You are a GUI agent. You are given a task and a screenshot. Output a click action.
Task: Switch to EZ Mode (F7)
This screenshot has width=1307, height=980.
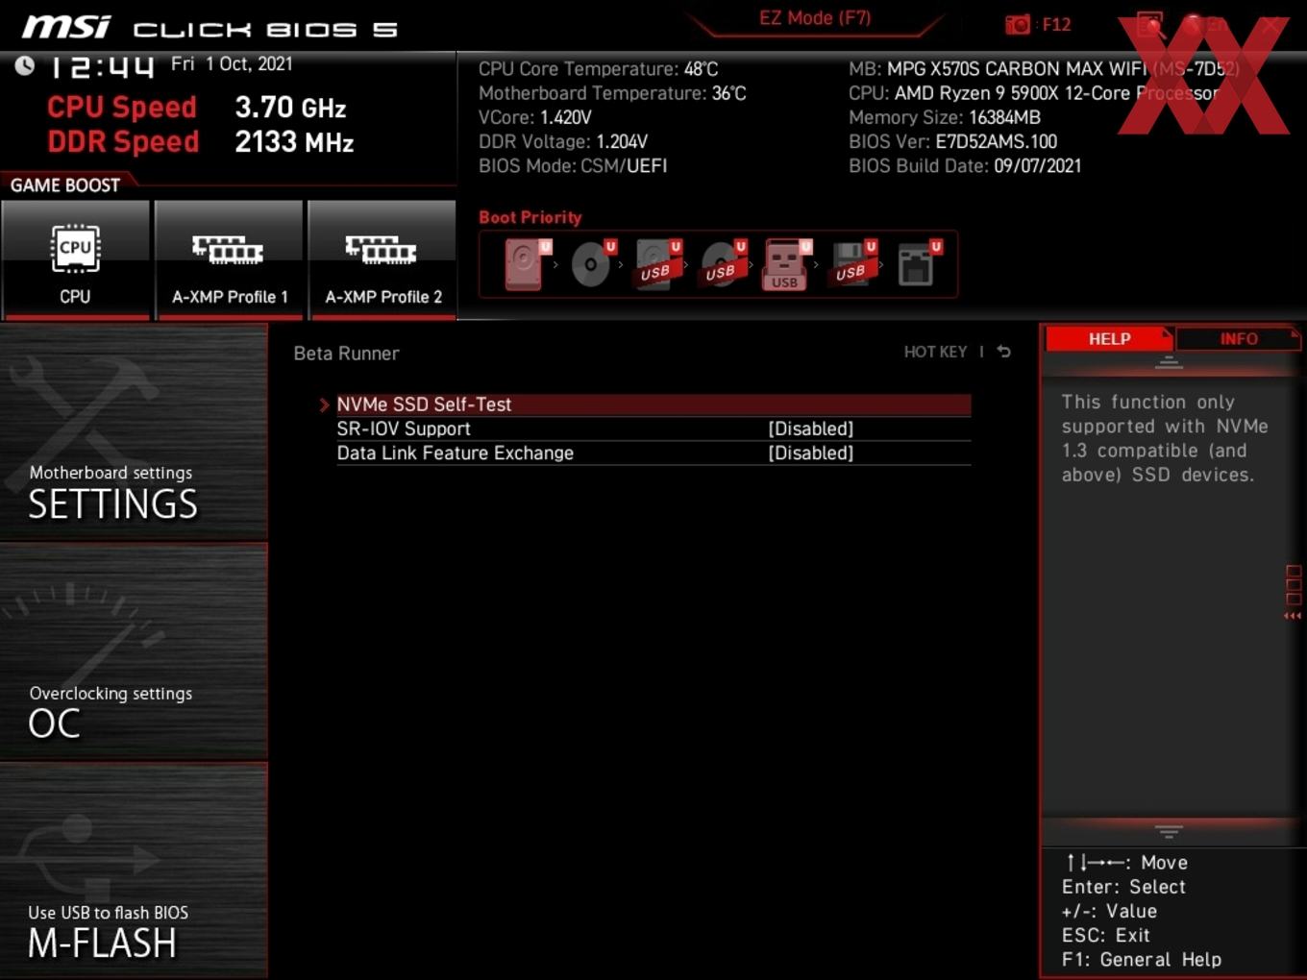815,17
